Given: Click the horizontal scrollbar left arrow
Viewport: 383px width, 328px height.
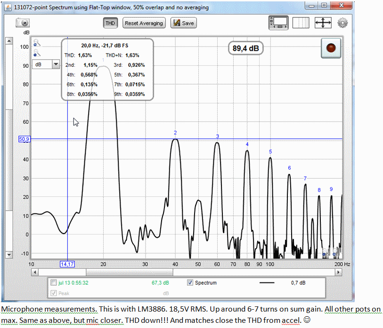Looking at the screenshot, I should 35,272.
